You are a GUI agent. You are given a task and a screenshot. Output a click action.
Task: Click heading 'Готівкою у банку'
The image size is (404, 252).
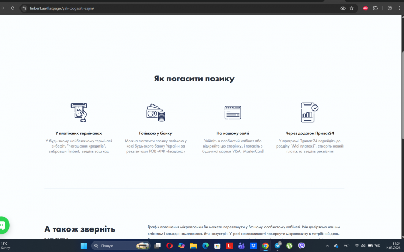pyautogui.click(x=156, y=133)
